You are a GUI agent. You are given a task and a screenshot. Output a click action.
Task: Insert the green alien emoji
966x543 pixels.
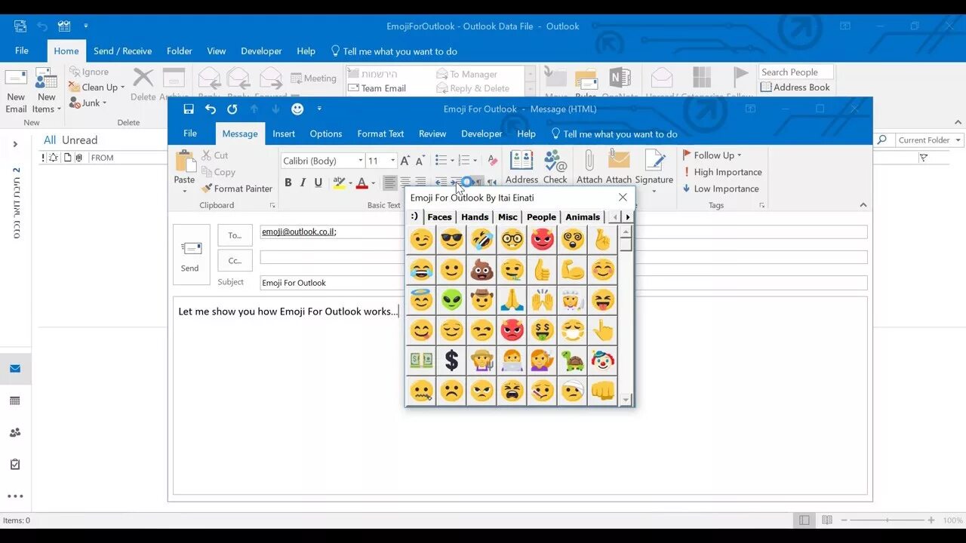click(451, 300)
